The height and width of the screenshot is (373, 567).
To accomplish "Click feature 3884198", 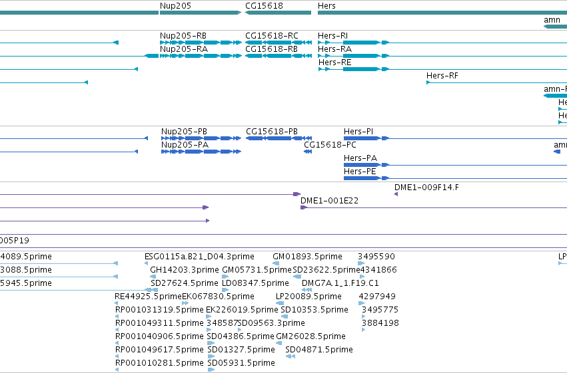I will pos(380,323).
